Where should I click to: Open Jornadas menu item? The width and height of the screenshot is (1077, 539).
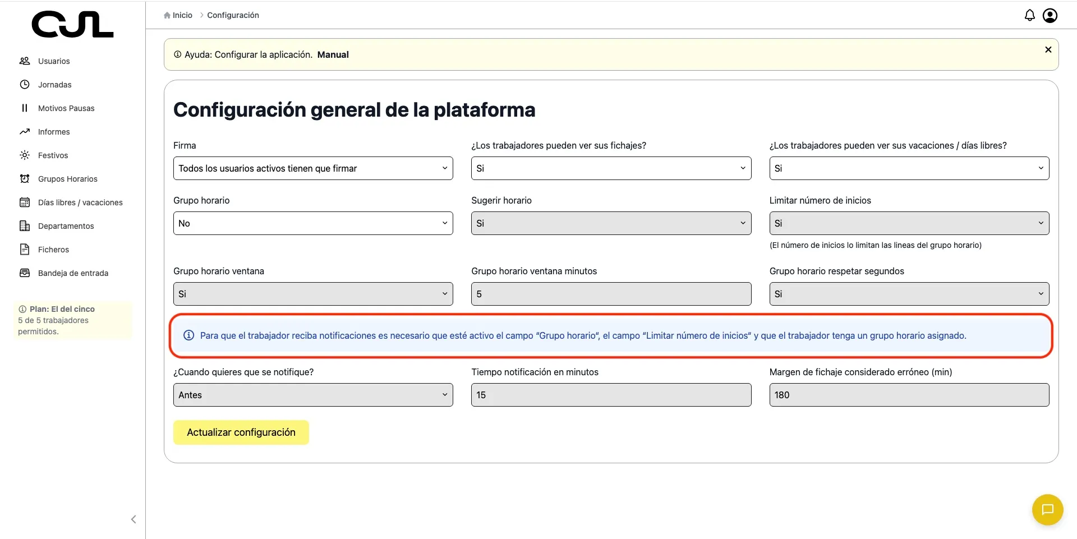click(x=55, y=85)
